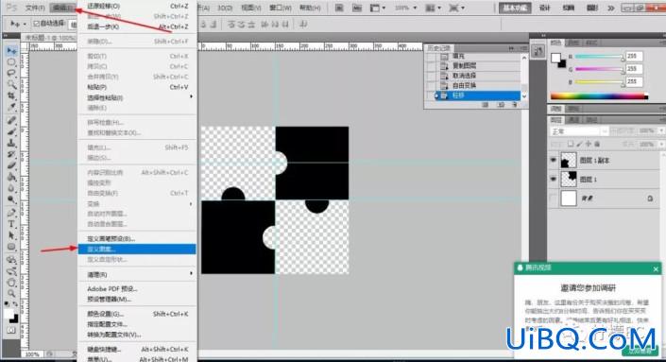This screenshot has width=666, height=362.
Task: Select the Lasso tool
Action: pyautogui.click(x=11, y=73)
